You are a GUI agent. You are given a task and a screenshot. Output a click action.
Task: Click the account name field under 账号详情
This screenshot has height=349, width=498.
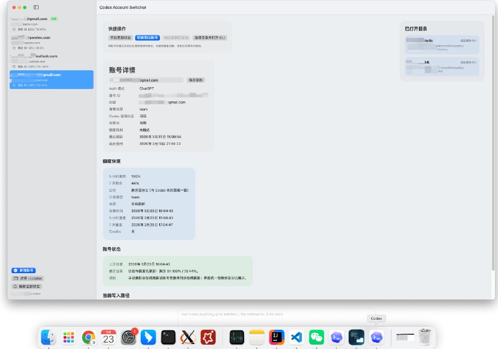(146, 80)
